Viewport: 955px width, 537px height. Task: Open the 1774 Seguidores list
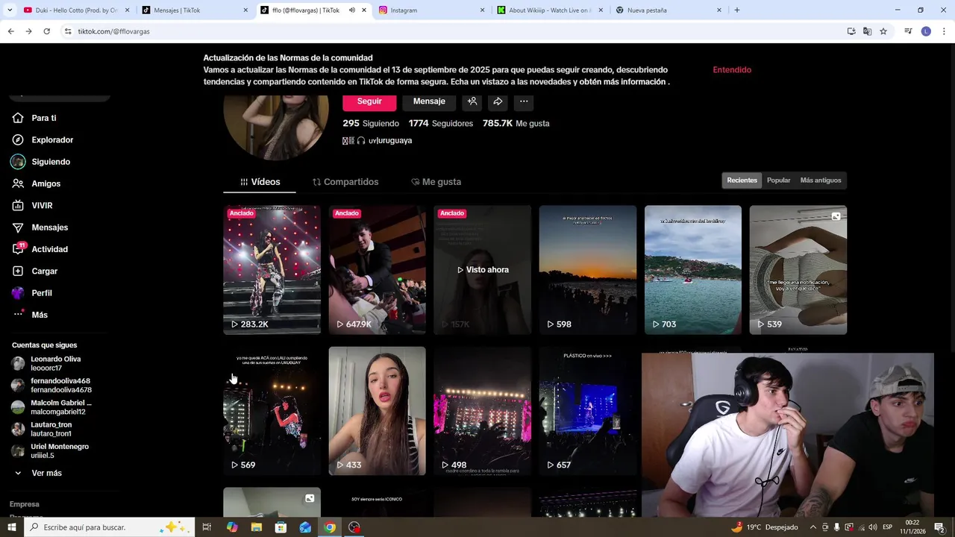[440, 123]
